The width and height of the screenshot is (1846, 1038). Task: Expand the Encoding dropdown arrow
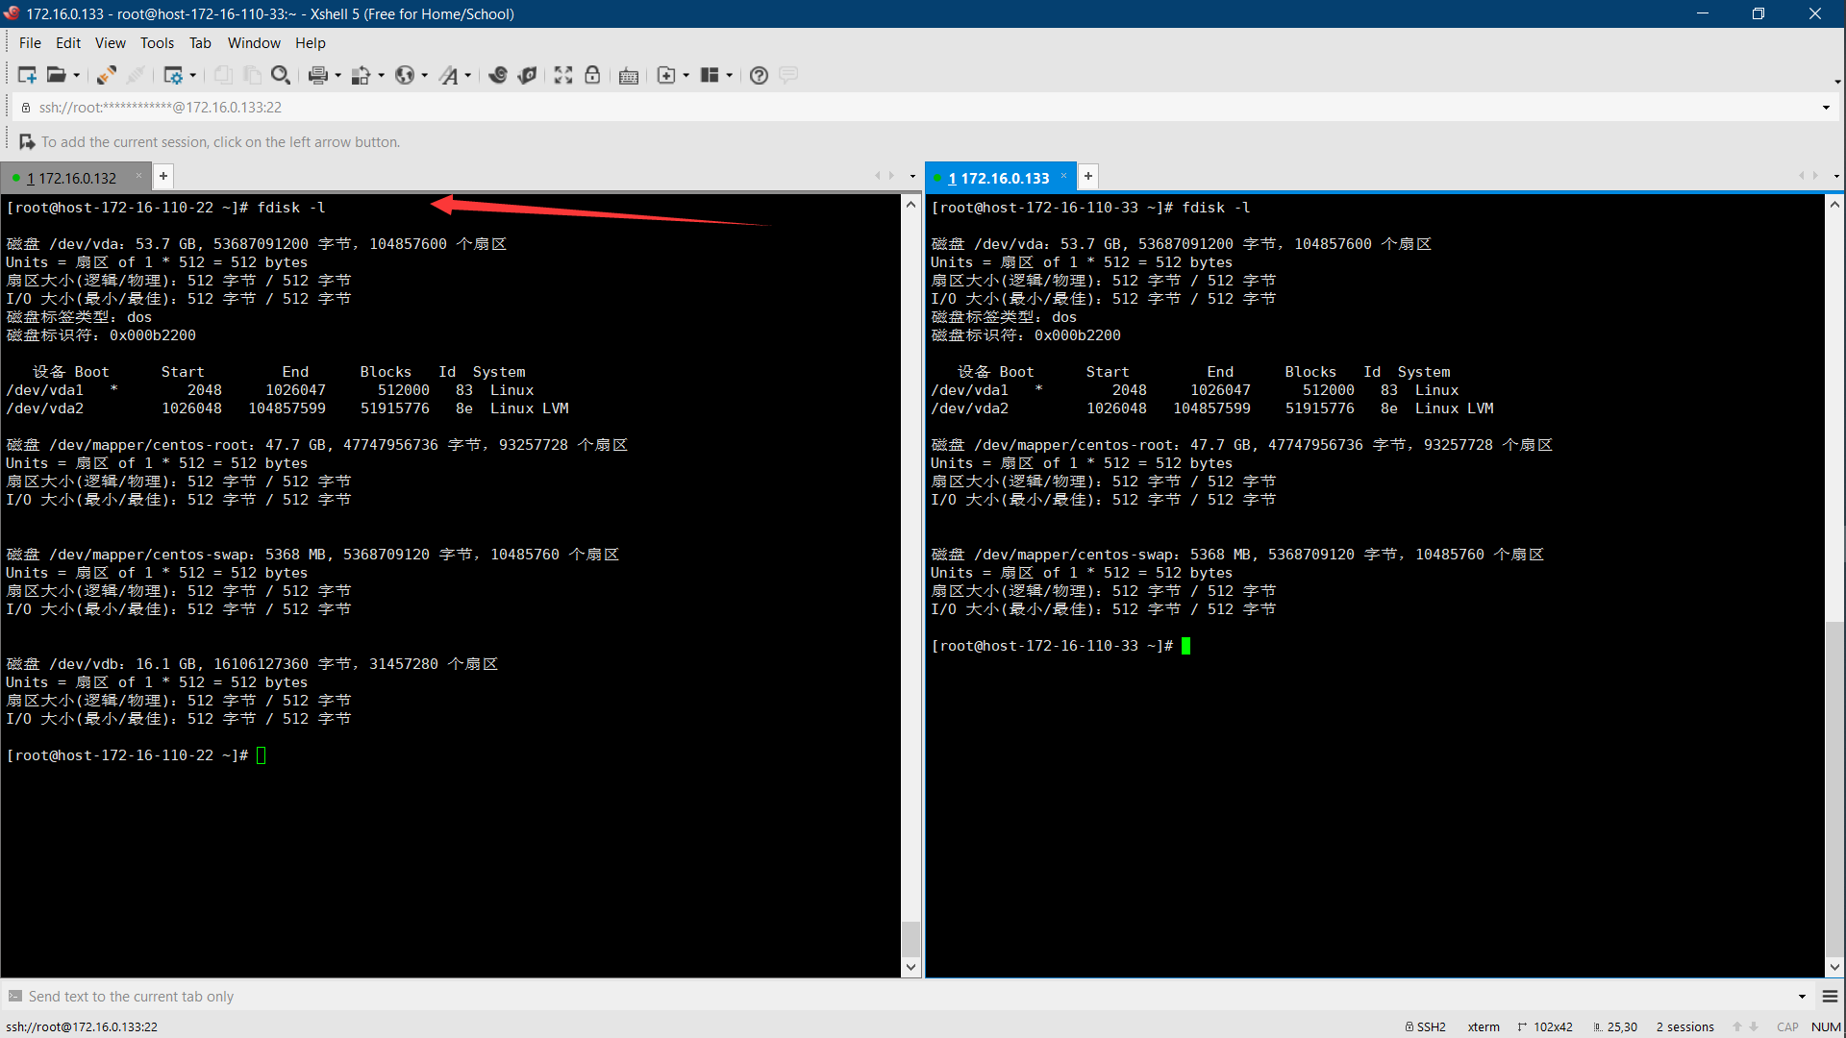[424, 75]
